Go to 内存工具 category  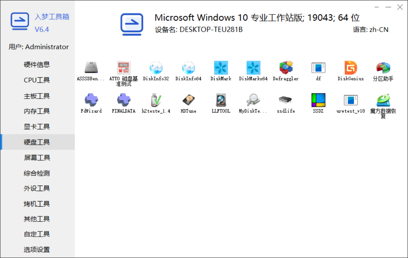(37, 111)
